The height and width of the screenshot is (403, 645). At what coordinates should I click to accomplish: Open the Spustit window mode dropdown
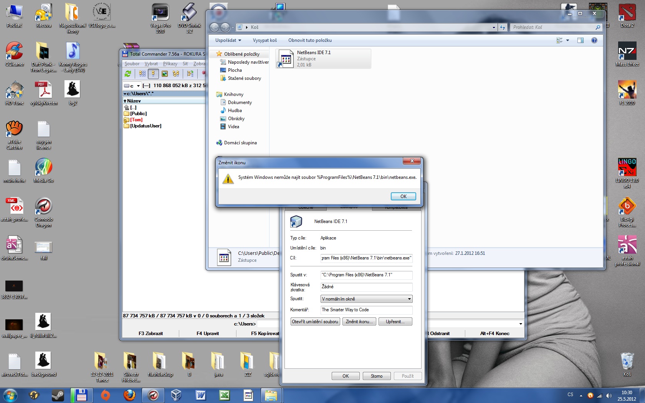click(x=366, y=299)
